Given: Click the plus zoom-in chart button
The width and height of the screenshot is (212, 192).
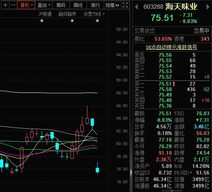Looking at the screenshot, I should 5,5.
